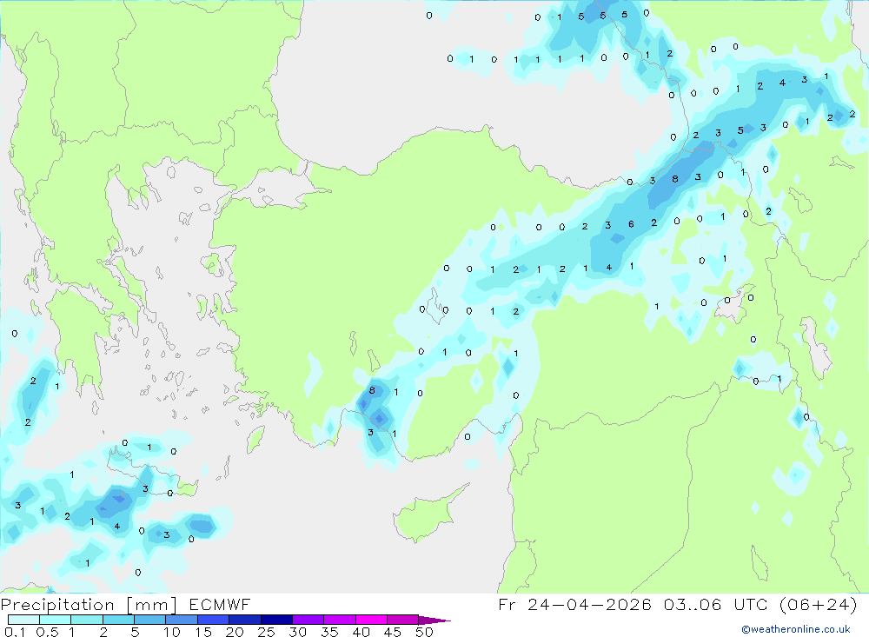Choose the 25–30 mm navy legend swatch
Image resolution: width=869 pixels, height=637 pixels.
pos(276,620)
